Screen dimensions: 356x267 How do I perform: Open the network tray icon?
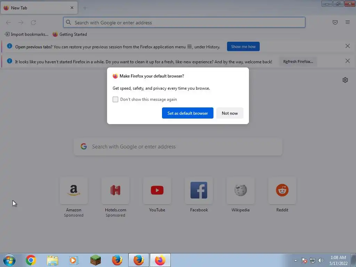pos(313,260)
